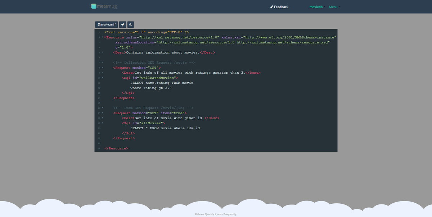Fold the Item GET comment on line 16
Viewport: 432px width, 217px height.
[102, 108]
